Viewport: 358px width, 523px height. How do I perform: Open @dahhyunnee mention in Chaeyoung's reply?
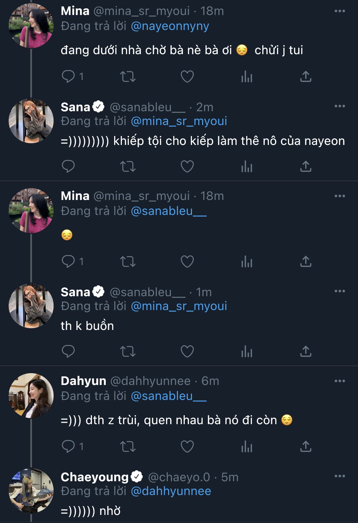(171, 491)
